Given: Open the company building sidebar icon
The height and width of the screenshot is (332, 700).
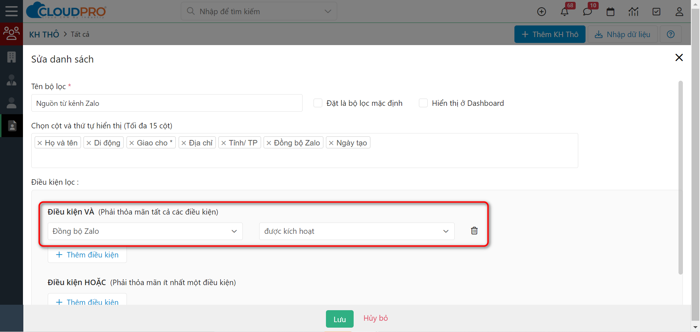Looking at the screenshot, I should (x=11, y=57).
